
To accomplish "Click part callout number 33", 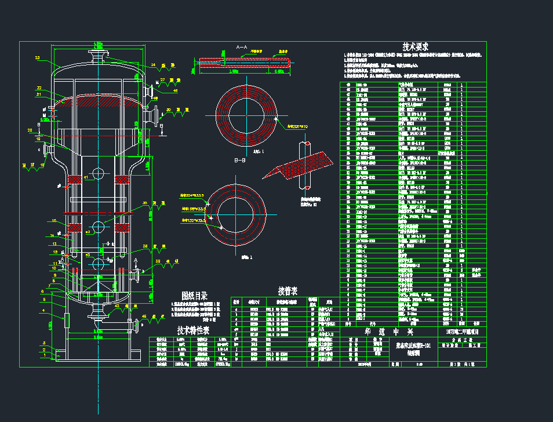I will pyautogui.click(x=145, y=203).
